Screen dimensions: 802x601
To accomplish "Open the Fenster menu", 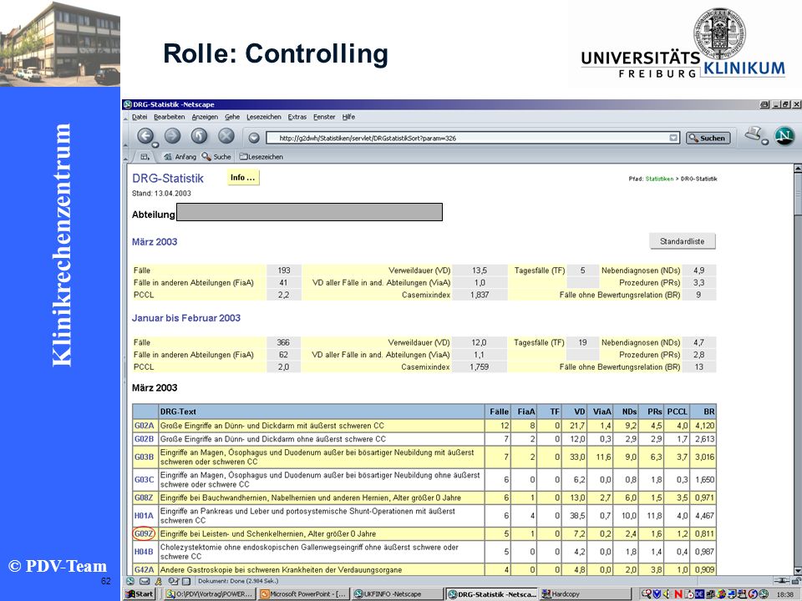I will (x=324, y=117).
